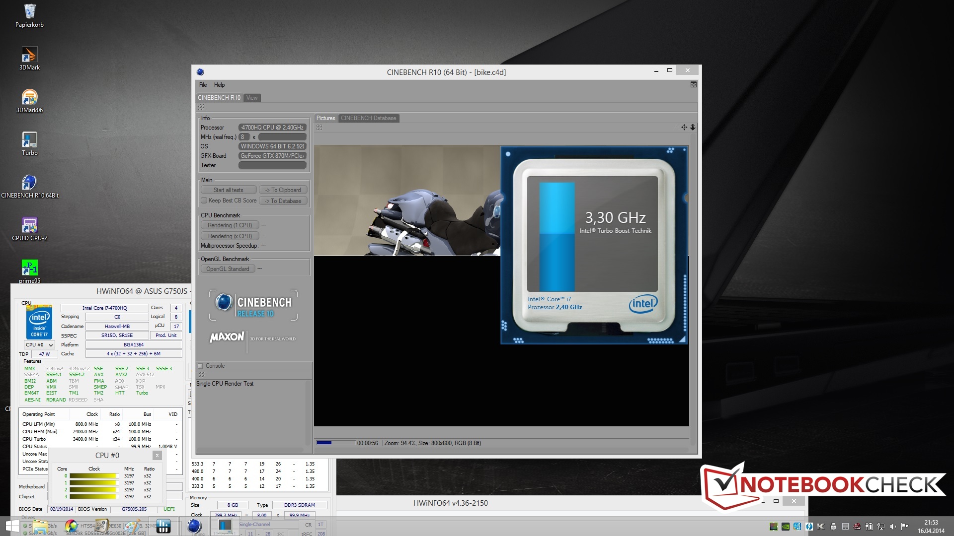Open the Windows Start button
Screen dimensions: 954x536
coord(12,526)
